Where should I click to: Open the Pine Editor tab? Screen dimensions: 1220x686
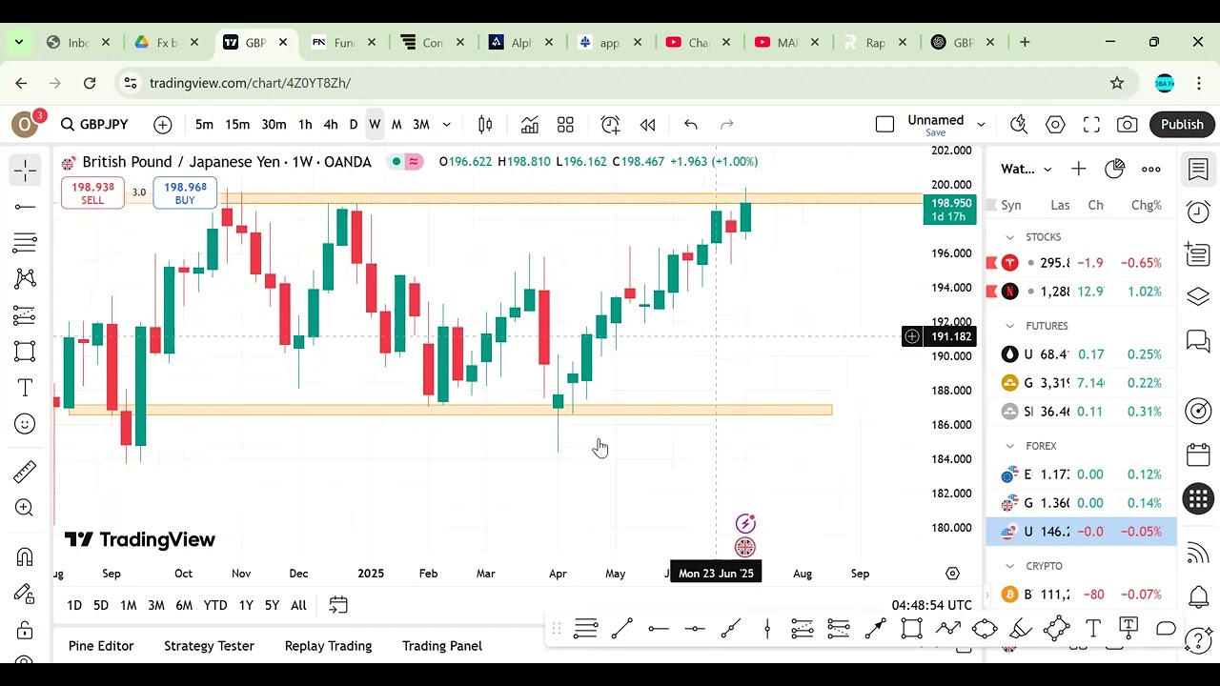click(101, 646)
